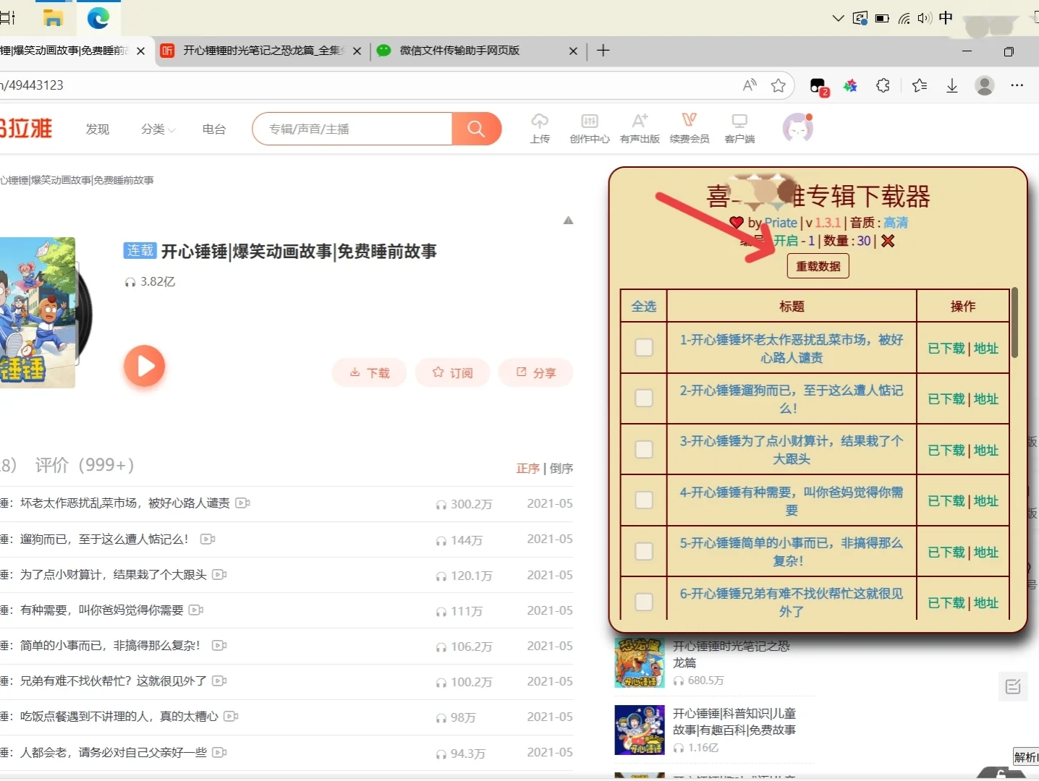Check the checkbox for episode 1 坏老太作恶

click(x=643, y=347)
